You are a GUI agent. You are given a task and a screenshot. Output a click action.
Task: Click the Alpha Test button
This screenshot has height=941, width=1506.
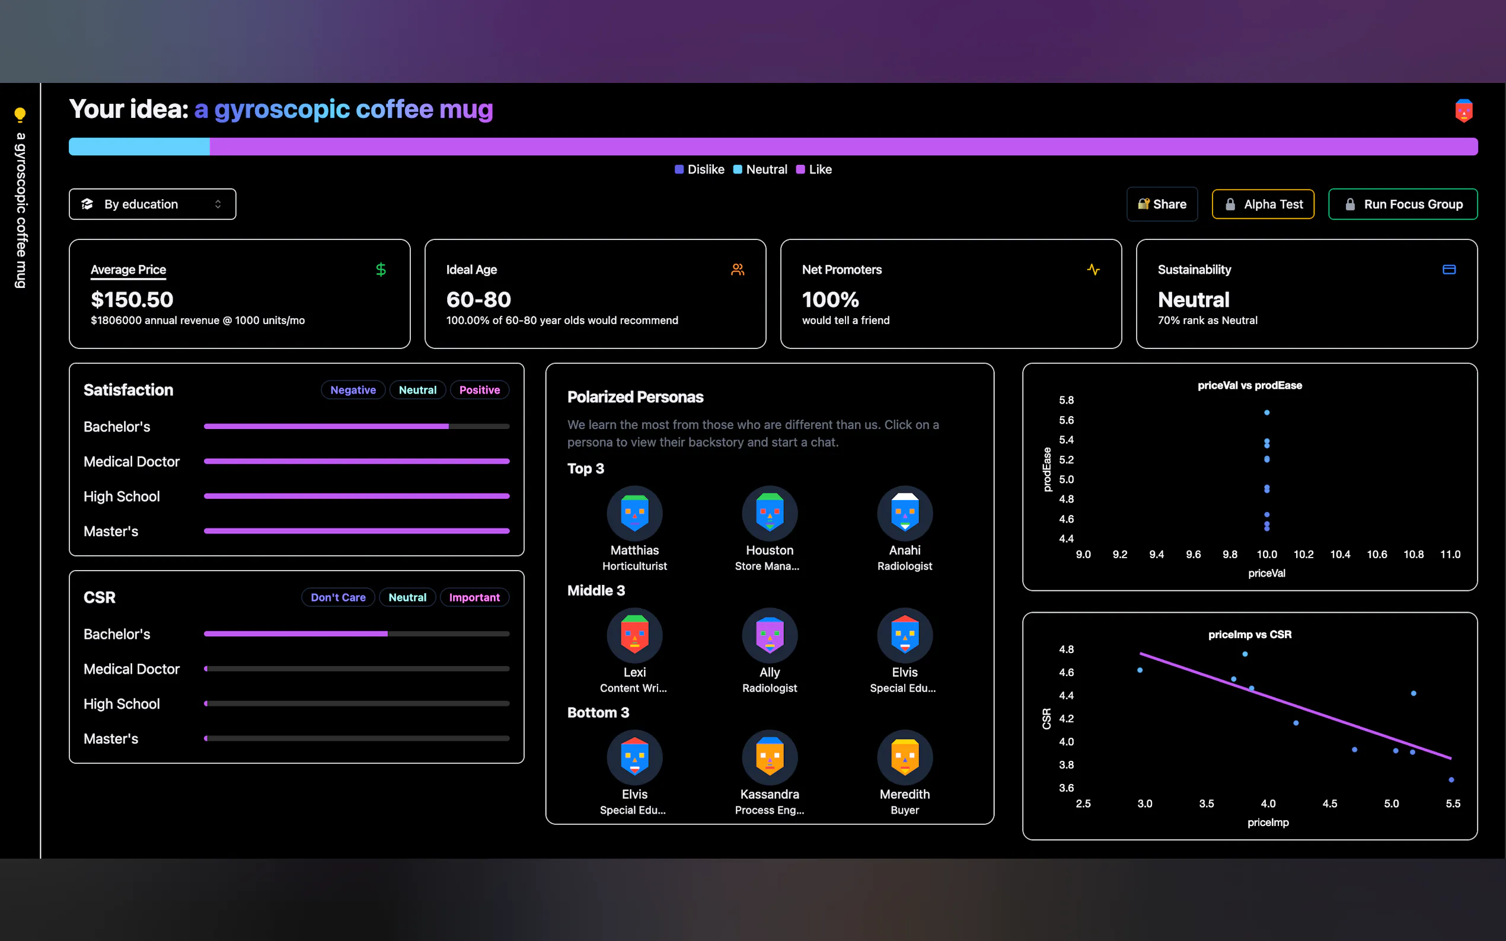(1262, 204)
